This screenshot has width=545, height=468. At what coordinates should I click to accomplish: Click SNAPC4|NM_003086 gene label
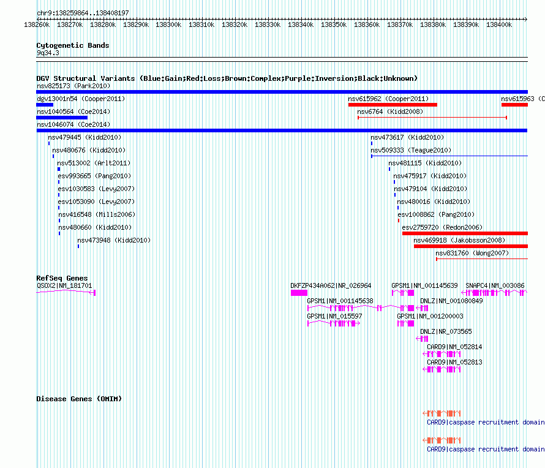pyautogui.click(x=495, y=286)
